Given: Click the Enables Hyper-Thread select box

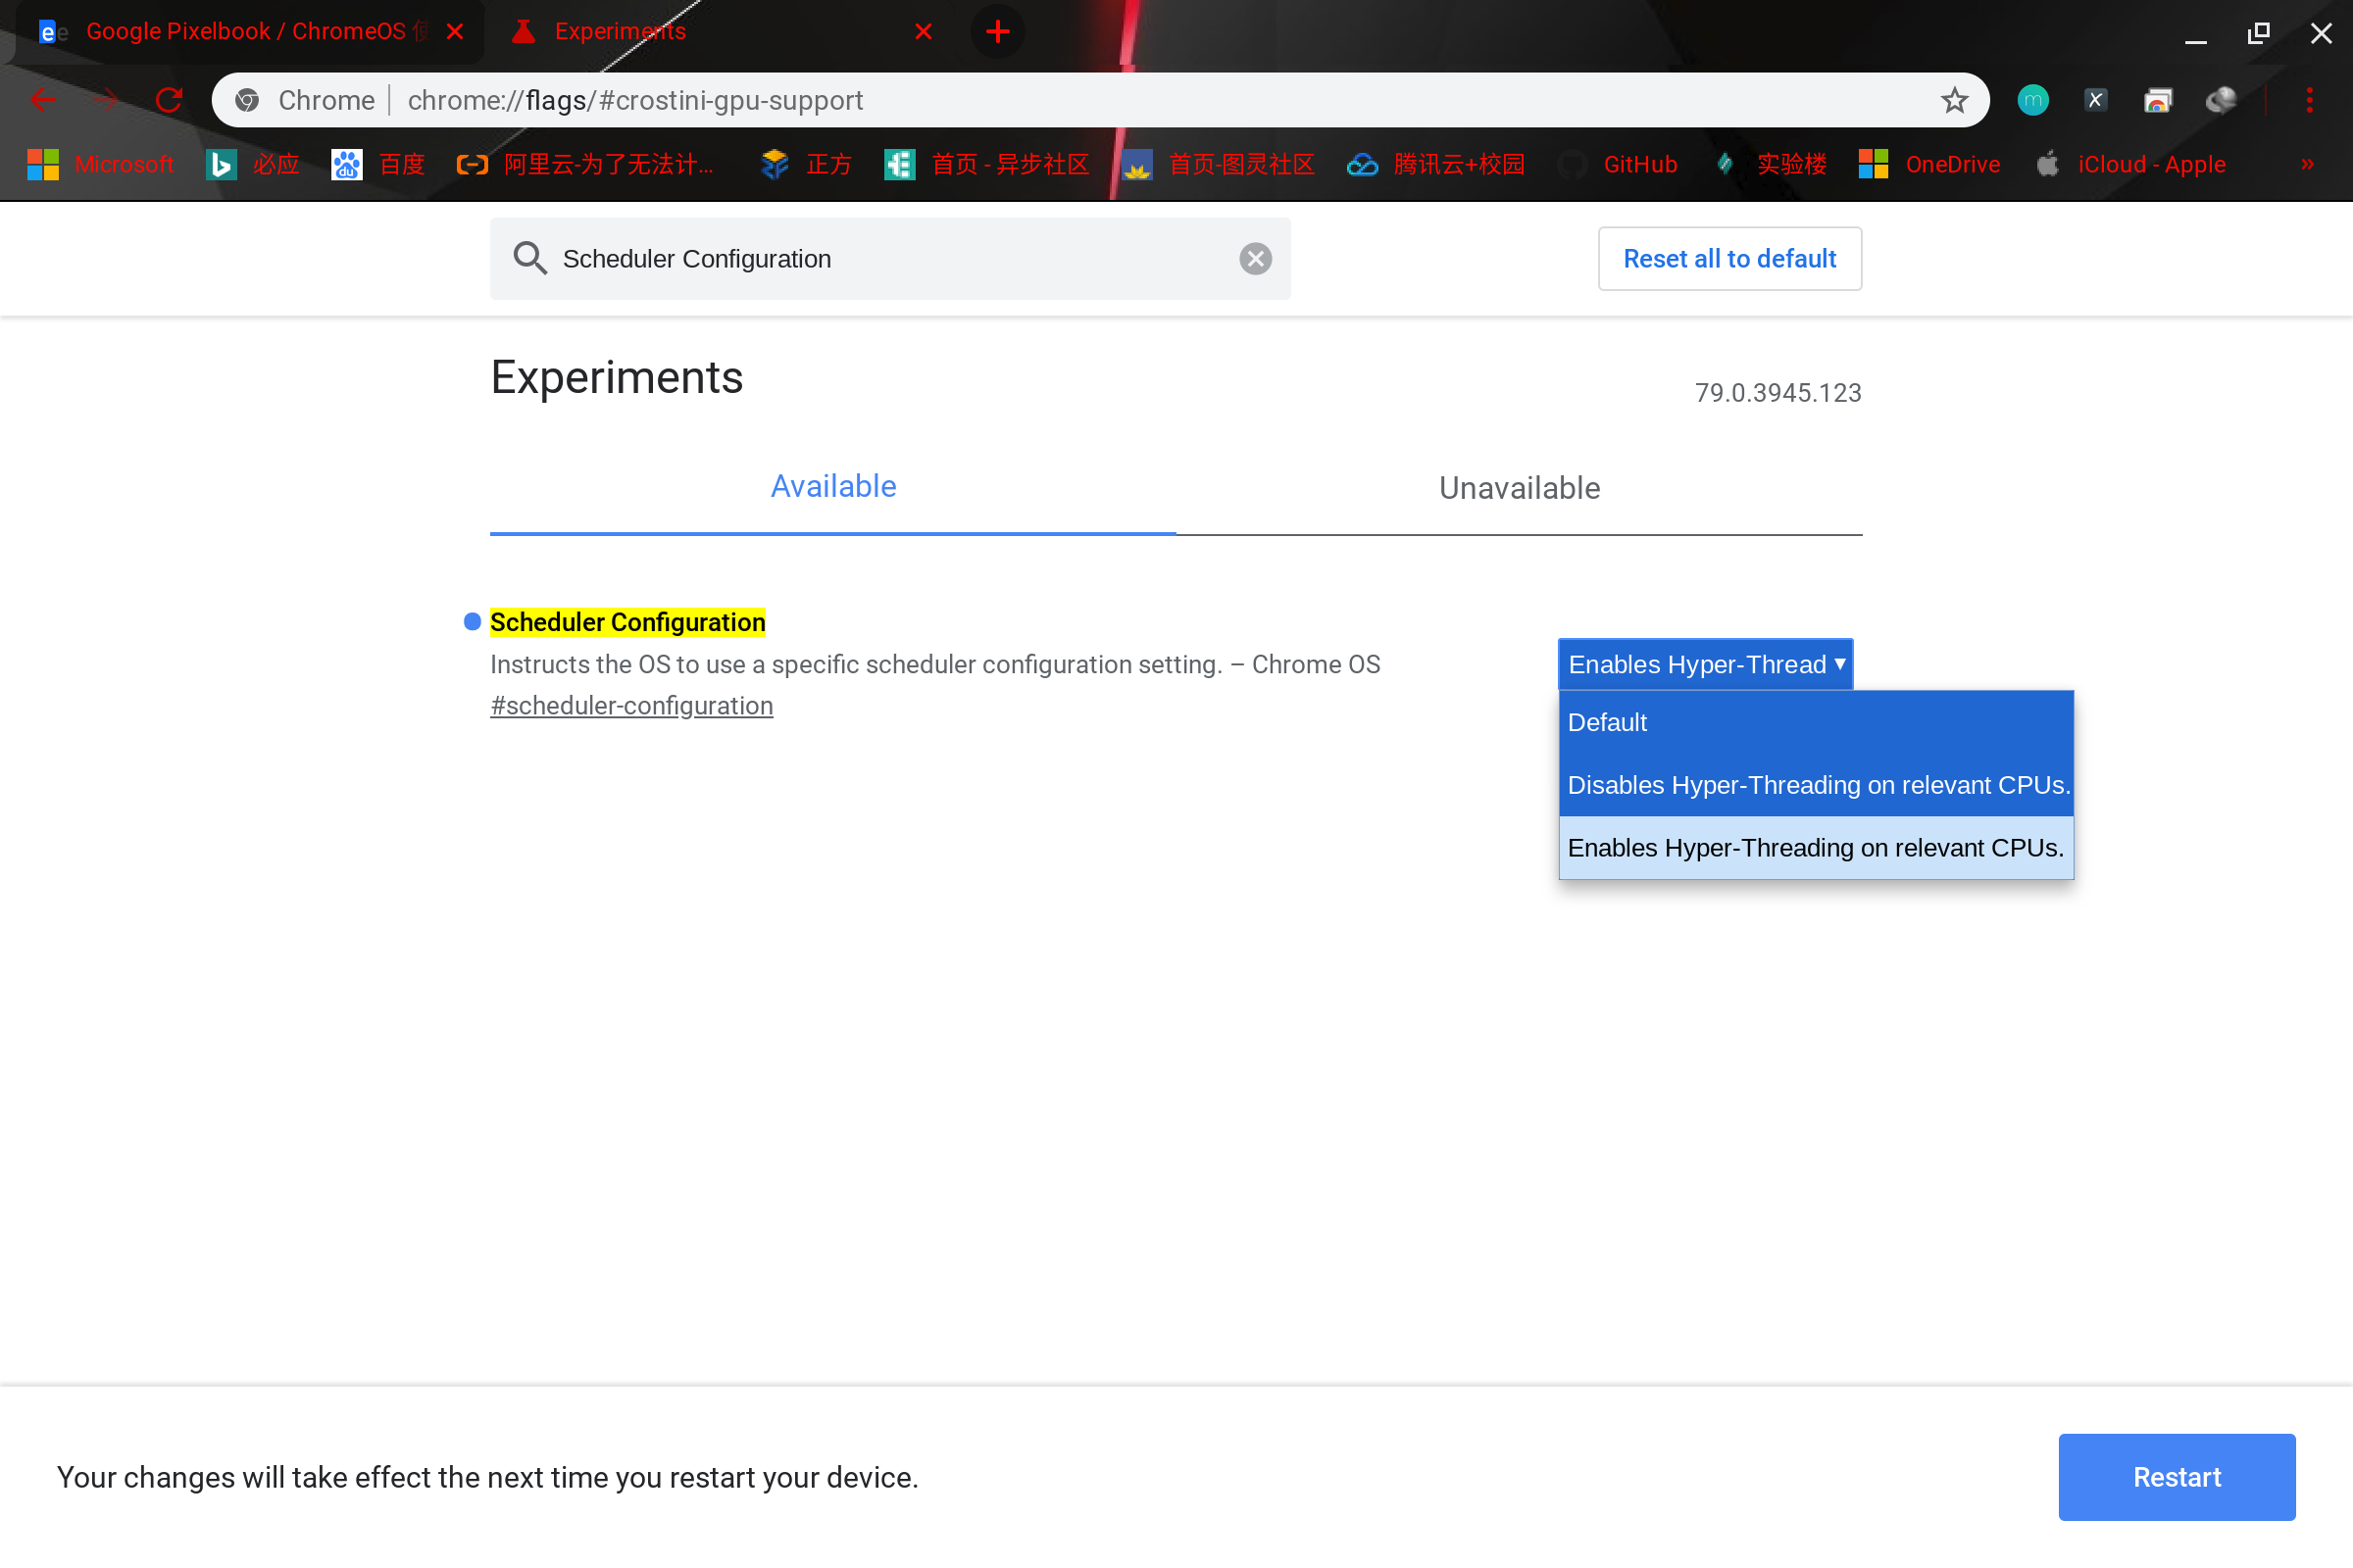Looking at the screenshot, I should point(1705,664).
